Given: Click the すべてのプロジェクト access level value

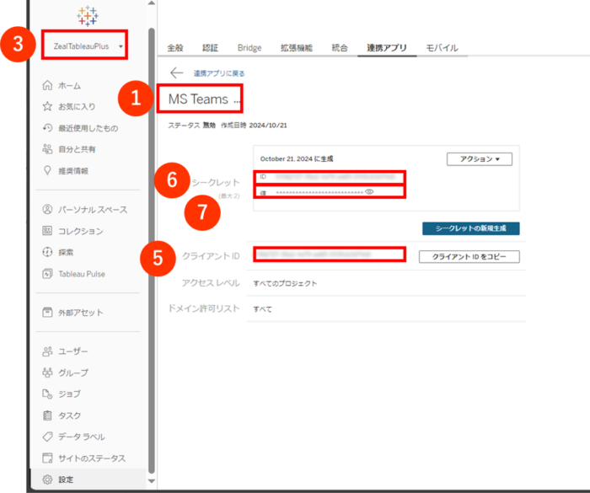Looking at the screenshot, I should pyautogui.click(x=285, y=283).
